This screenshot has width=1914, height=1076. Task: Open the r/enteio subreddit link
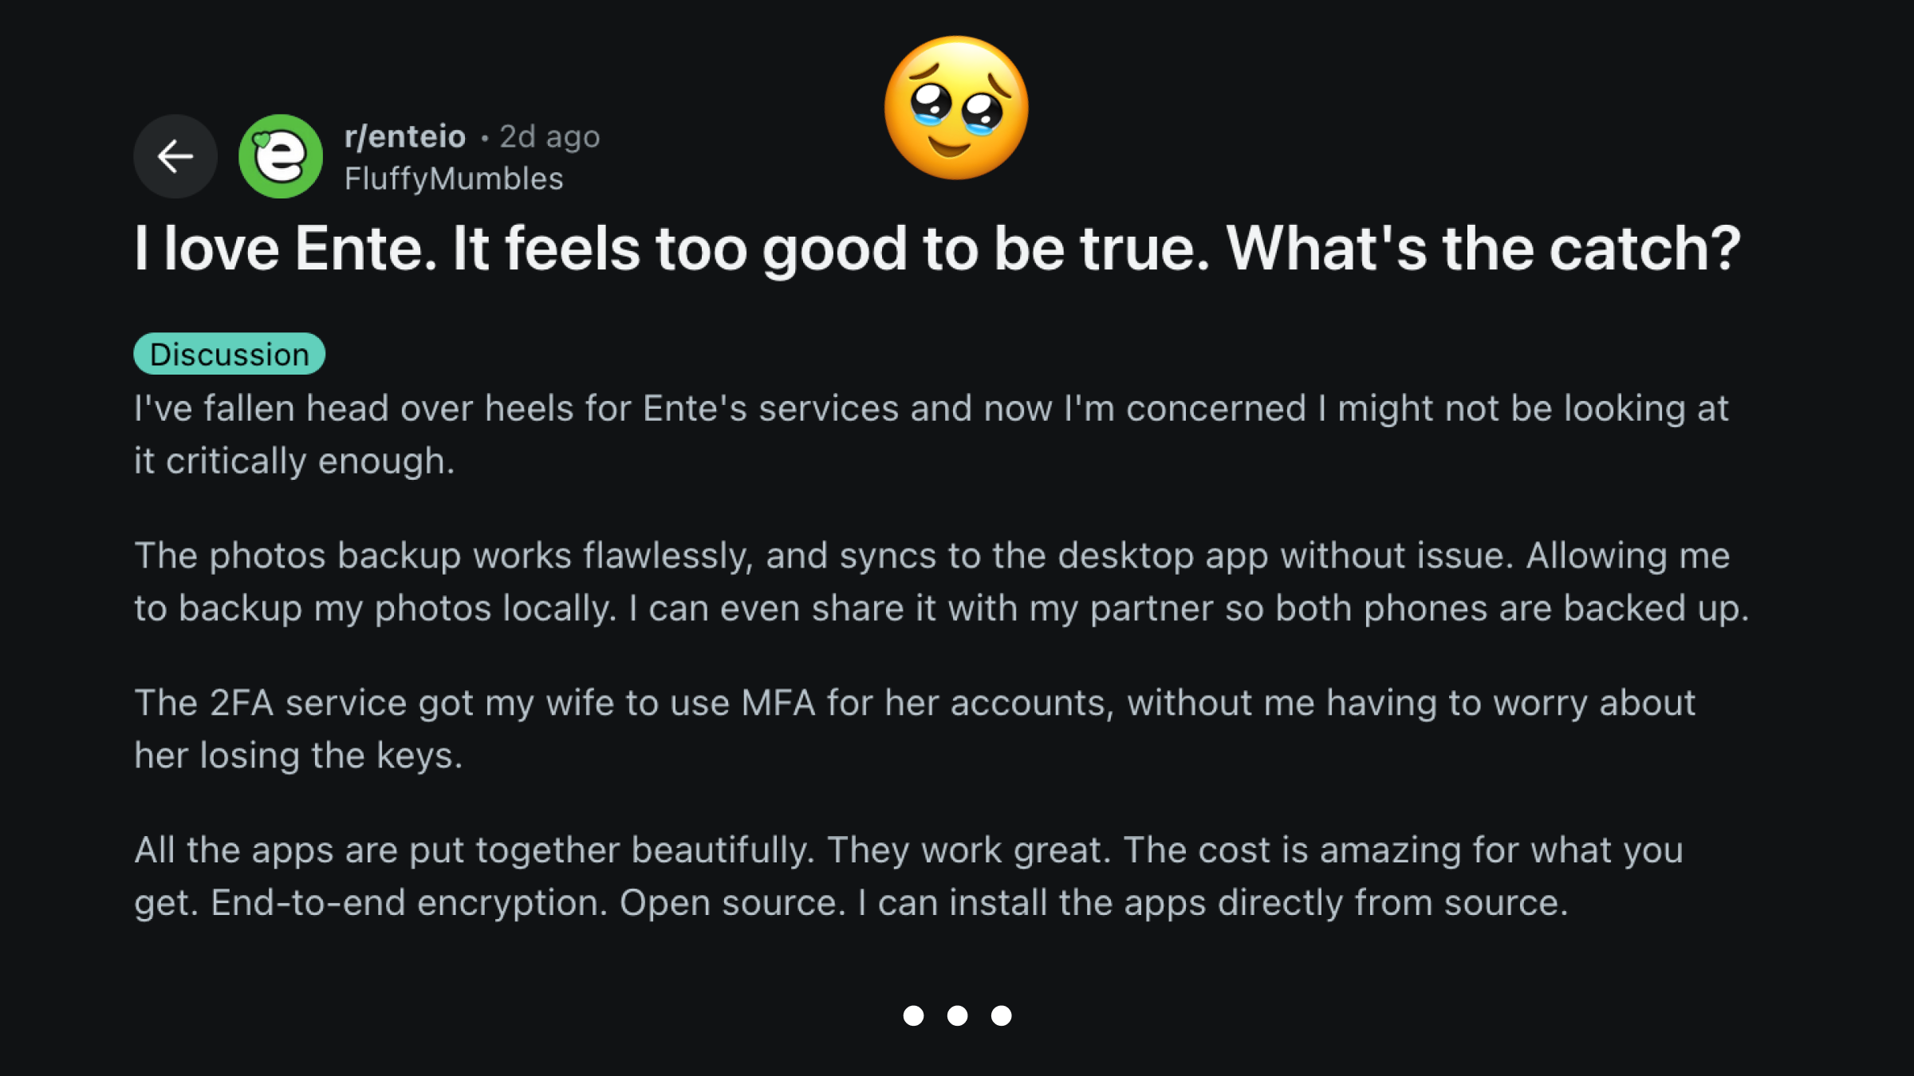405,137
